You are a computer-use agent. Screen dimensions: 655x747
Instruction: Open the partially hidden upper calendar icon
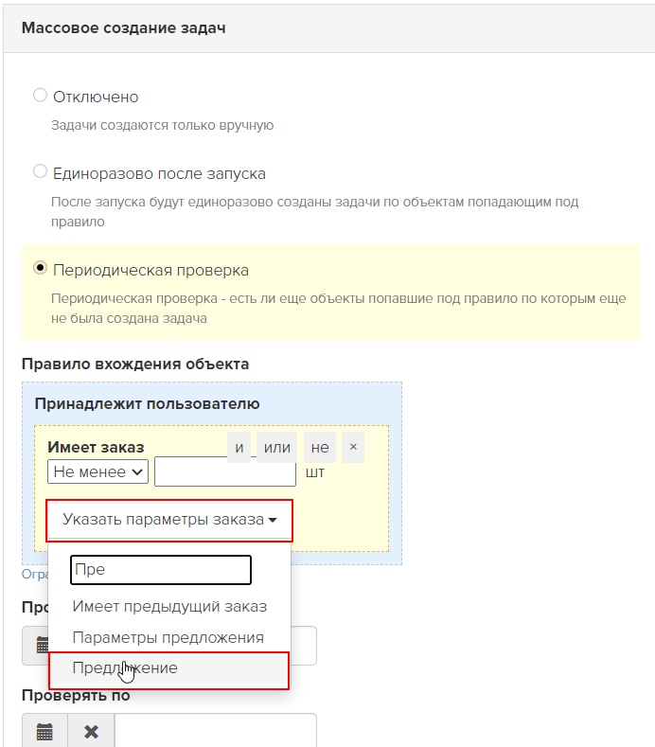pos(38,646)
